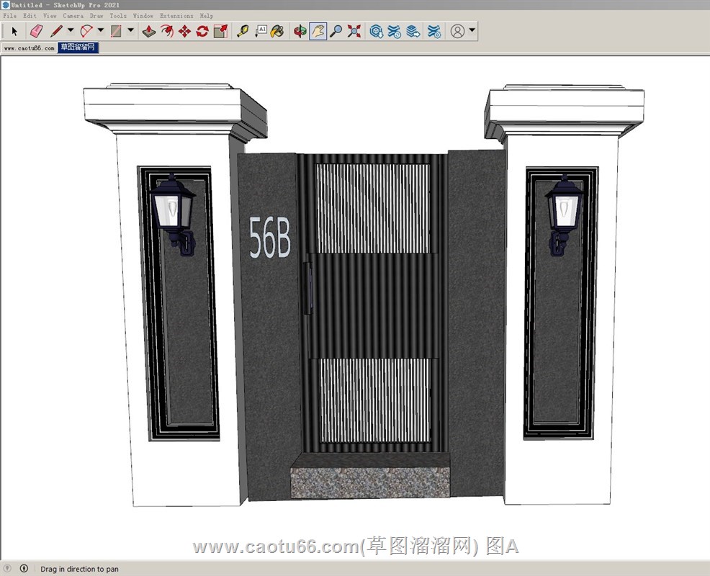The height and width of the screenshot is (576, 710).
Task: Pick the Tape Measure tool
Action: [x=243, y=31]
